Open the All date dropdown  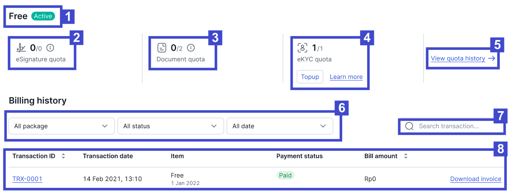(x=280, y=126)
